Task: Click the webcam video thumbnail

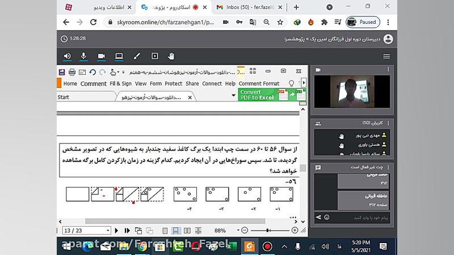Action: click(x=352, y=92)
